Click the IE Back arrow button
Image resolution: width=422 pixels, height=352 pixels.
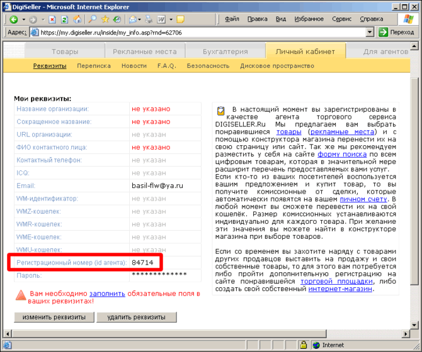(13, 19)
